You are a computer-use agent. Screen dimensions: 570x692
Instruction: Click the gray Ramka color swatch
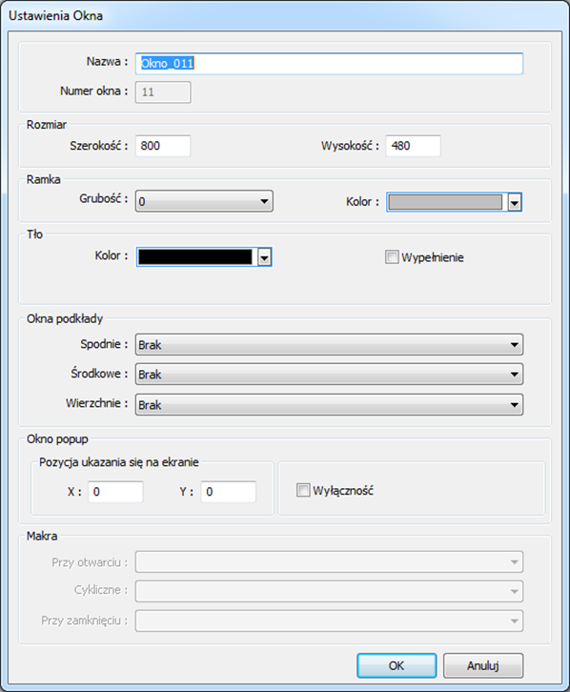[x=445, y=202]
